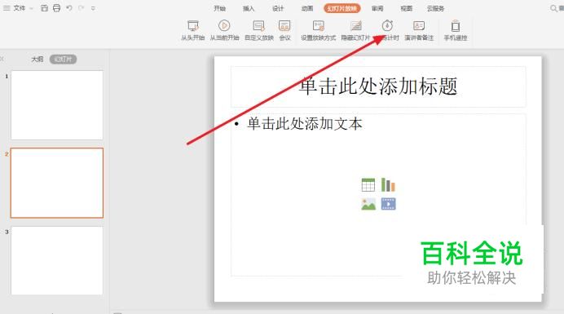The height and width of the screenshot is (314, 564).
Task: Switch to the 设计 tab
Action: tap(278, 8)
